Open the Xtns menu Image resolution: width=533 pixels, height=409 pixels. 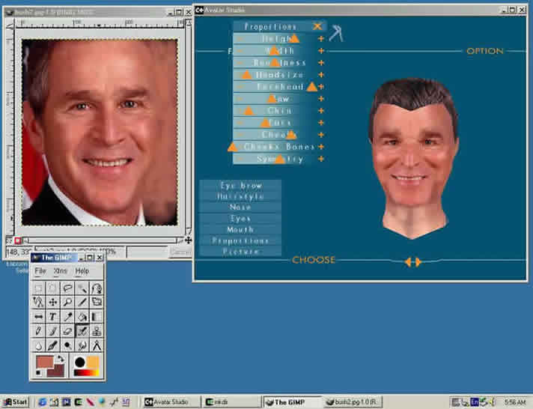[x=61, y=270]
